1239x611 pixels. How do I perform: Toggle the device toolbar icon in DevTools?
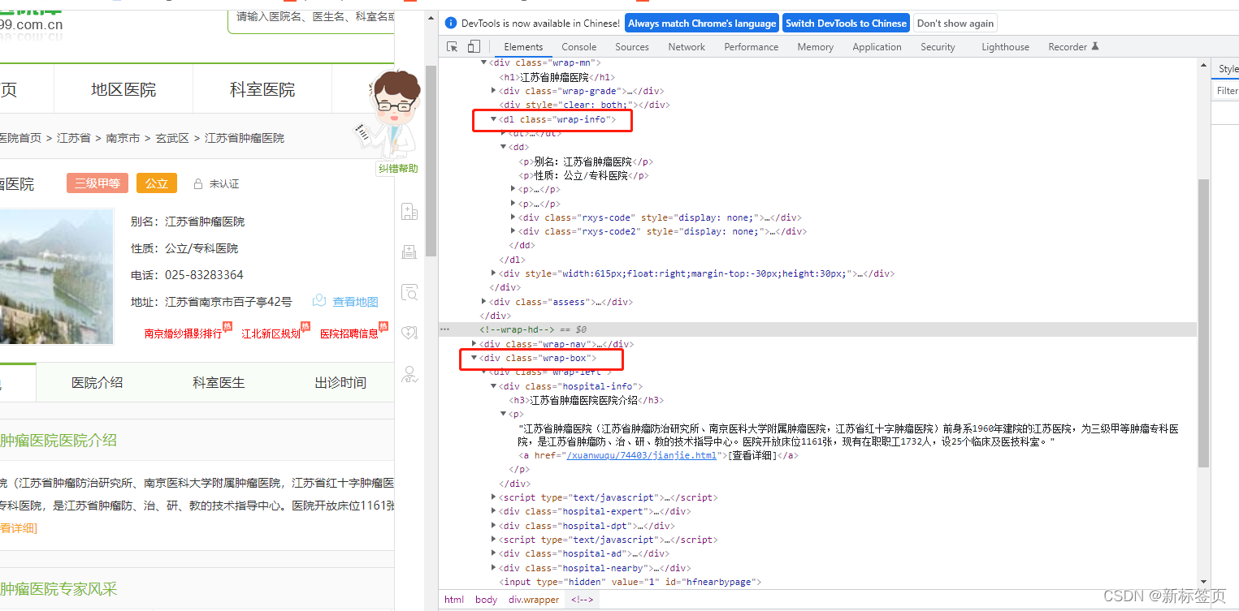tap(474, 47)
